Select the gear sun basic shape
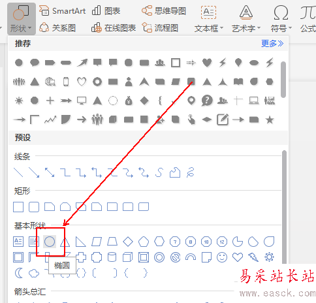 (x=269, y=257)
